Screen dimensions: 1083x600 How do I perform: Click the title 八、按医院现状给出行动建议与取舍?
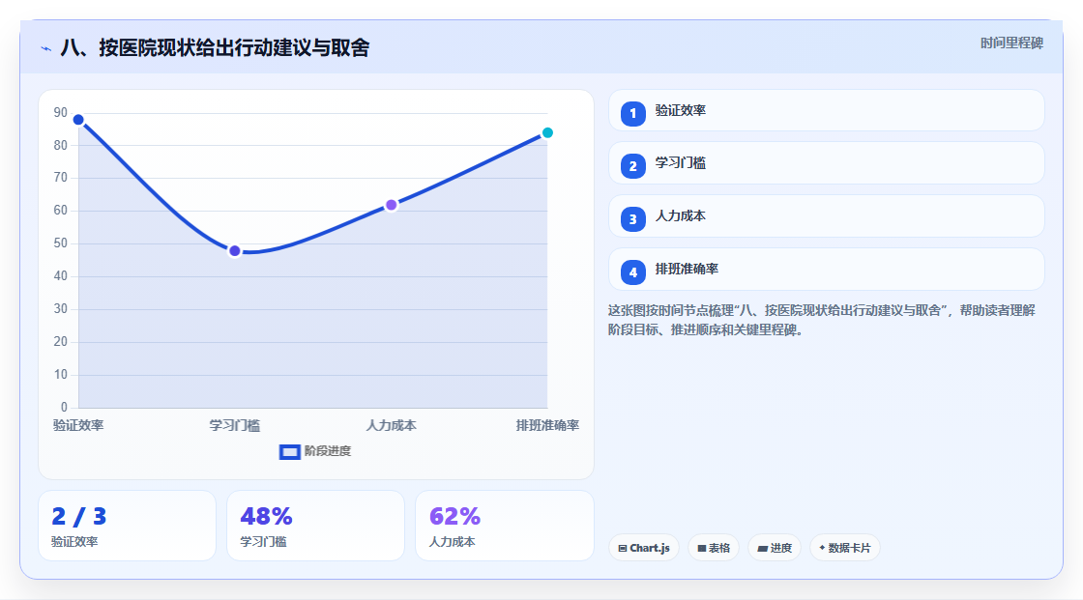tap(215, 47)
